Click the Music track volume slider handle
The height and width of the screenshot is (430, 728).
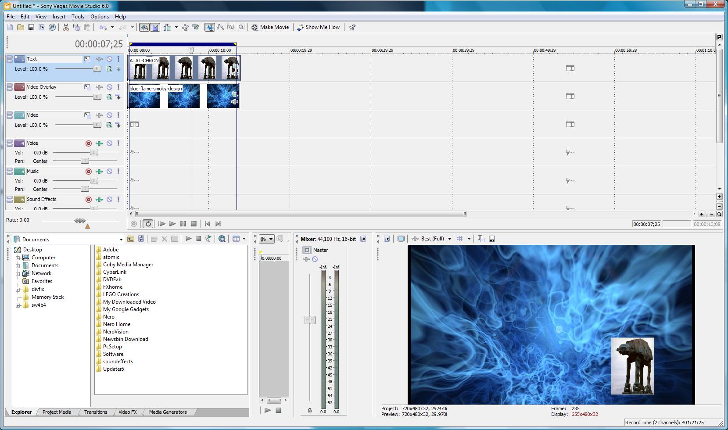click(94, 181)
